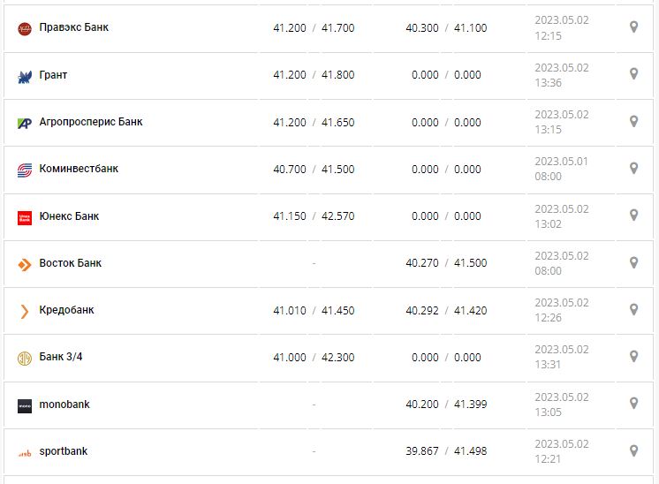This screenshot has height=484, width=659.
Task: Click the Кредобанк location marker
Action: point(633,309)
